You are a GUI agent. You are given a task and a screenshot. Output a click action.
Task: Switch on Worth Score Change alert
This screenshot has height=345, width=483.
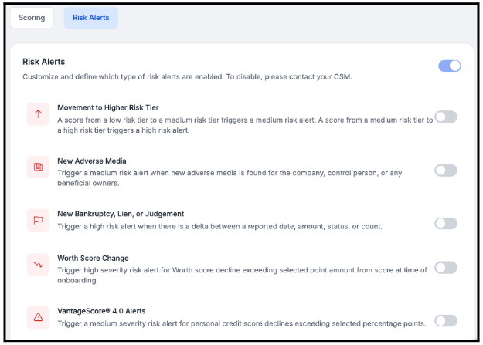pos(445,267)
